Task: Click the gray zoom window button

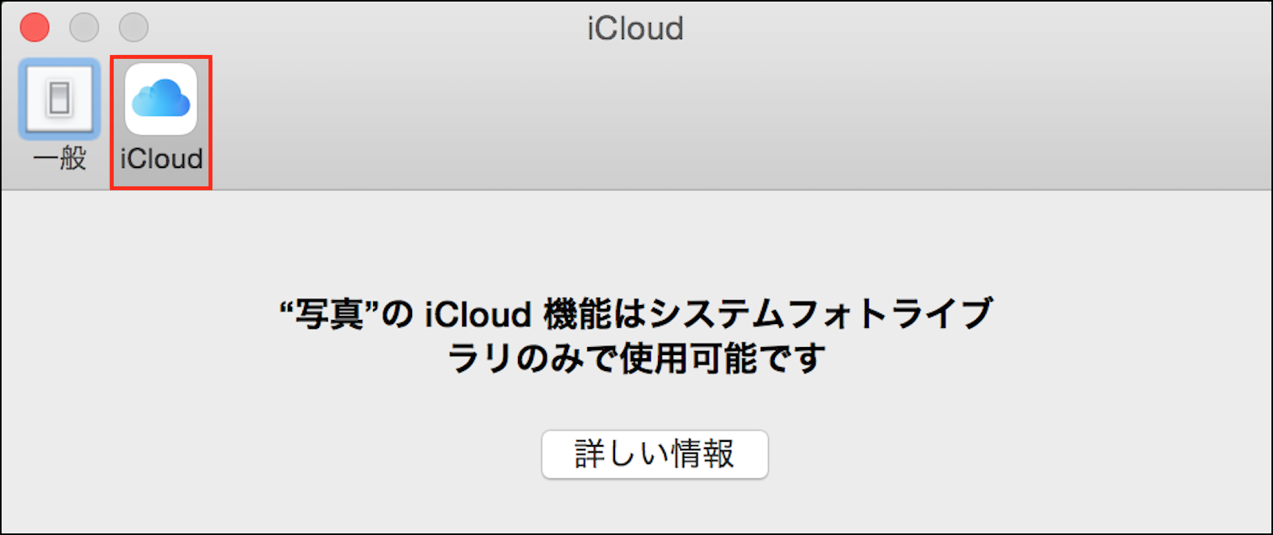Action: point(134,28)
